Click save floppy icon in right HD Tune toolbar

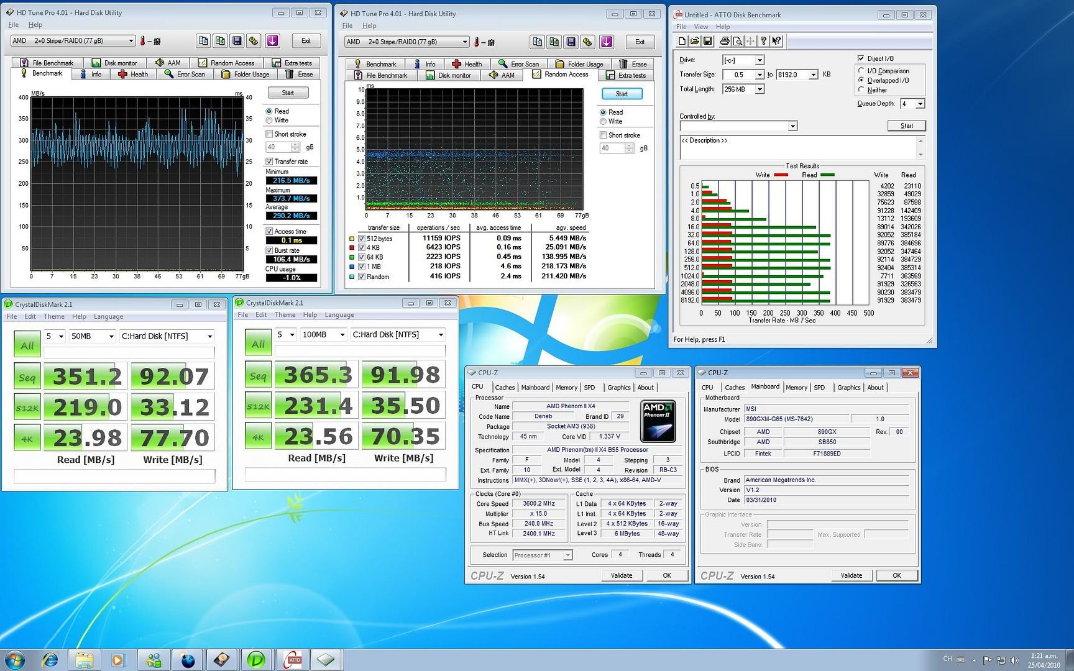571,42
